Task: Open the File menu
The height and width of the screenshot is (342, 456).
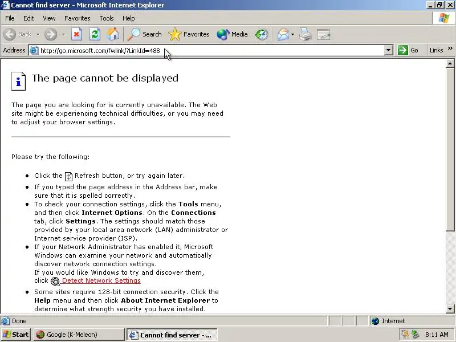Action: point(10,18)
